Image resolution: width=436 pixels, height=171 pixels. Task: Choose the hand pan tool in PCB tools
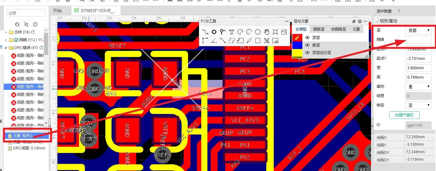266,32
